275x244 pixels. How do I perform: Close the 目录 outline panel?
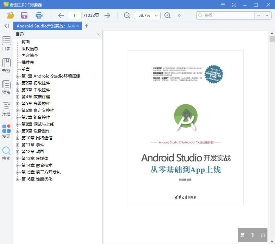(98, 34)
